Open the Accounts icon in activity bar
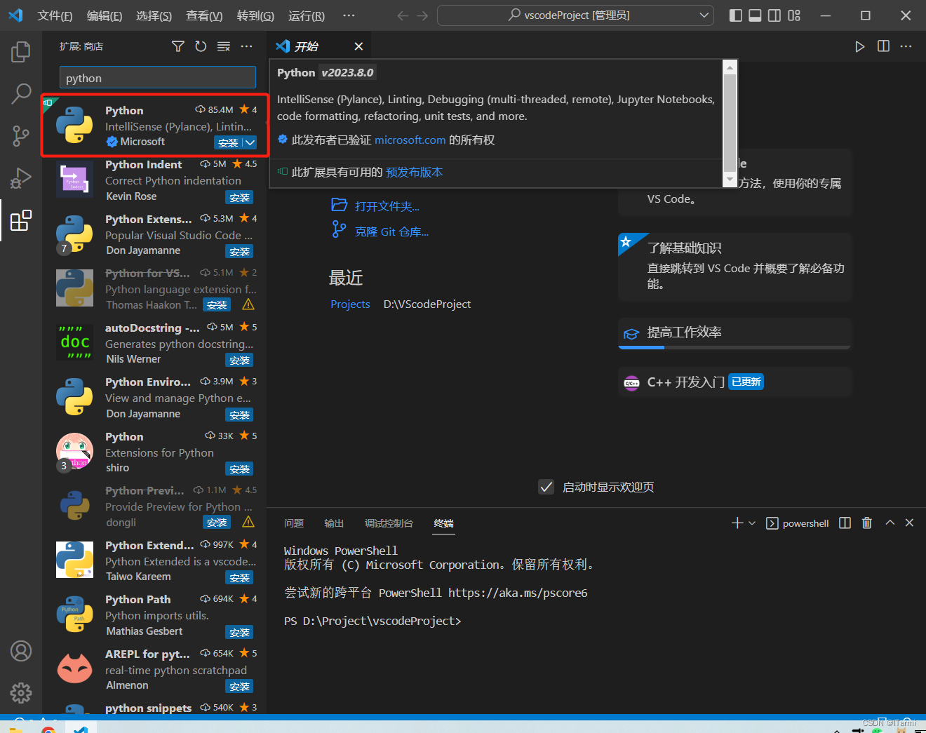Viewport: 926px width, 733px height. coord(21,651)
